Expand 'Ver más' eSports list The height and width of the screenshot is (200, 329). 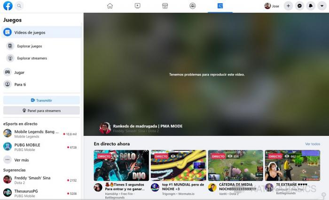coord(21,160)
